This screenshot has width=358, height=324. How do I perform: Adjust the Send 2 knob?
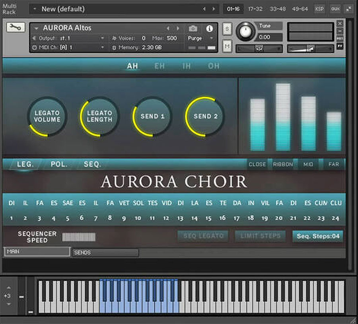tap(205, 116)
